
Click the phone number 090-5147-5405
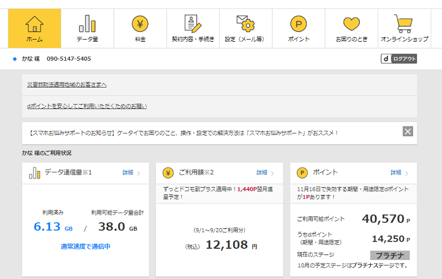[x=69, y=58]
